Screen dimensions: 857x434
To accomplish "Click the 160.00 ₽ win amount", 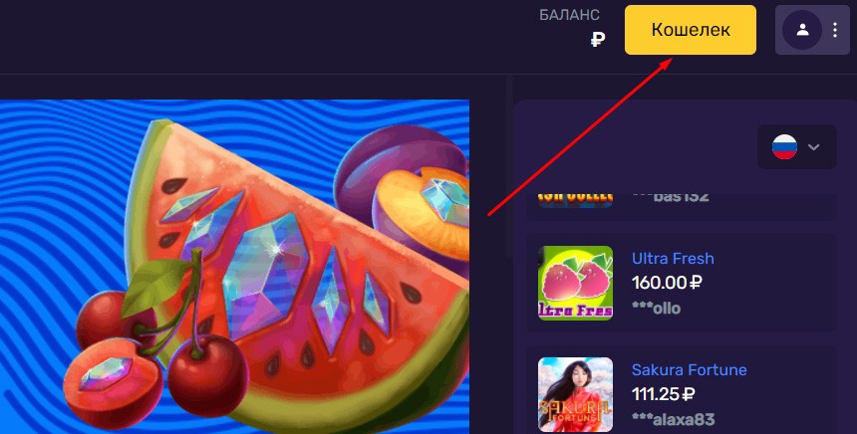I will (x=667, y=283).
